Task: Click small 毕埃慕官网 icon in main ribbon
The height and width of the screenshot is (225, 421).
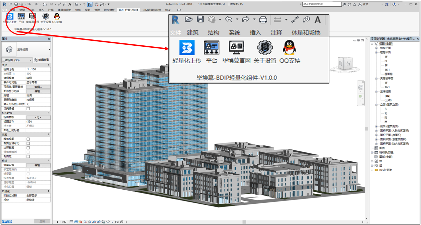Action: (33, 16)
